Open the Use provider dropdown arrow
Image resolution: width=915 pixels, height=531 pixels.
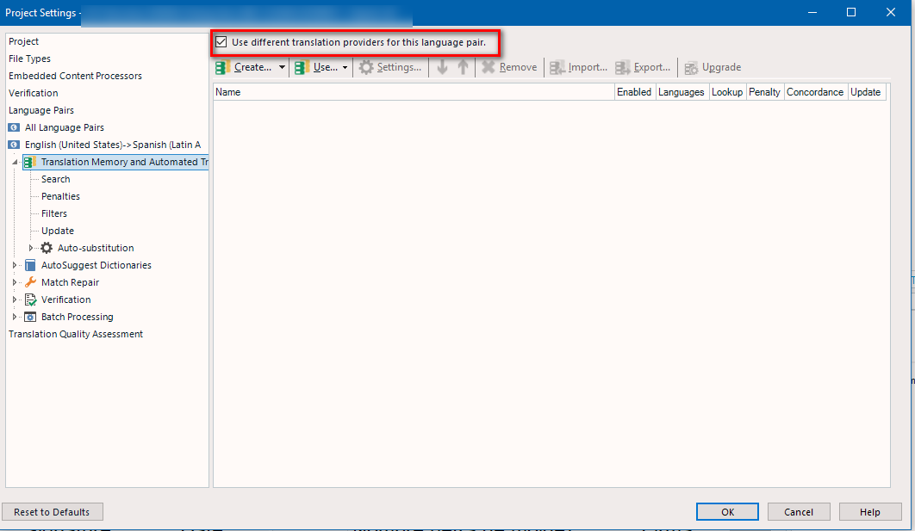[344, 67]
